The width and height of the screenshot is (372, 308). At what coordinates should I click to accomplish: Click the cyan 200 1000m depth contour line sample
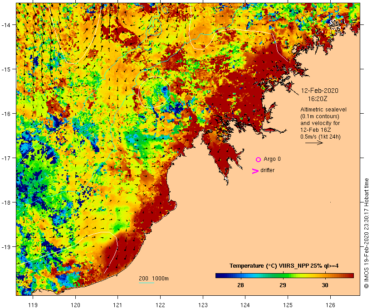(147, 283)
